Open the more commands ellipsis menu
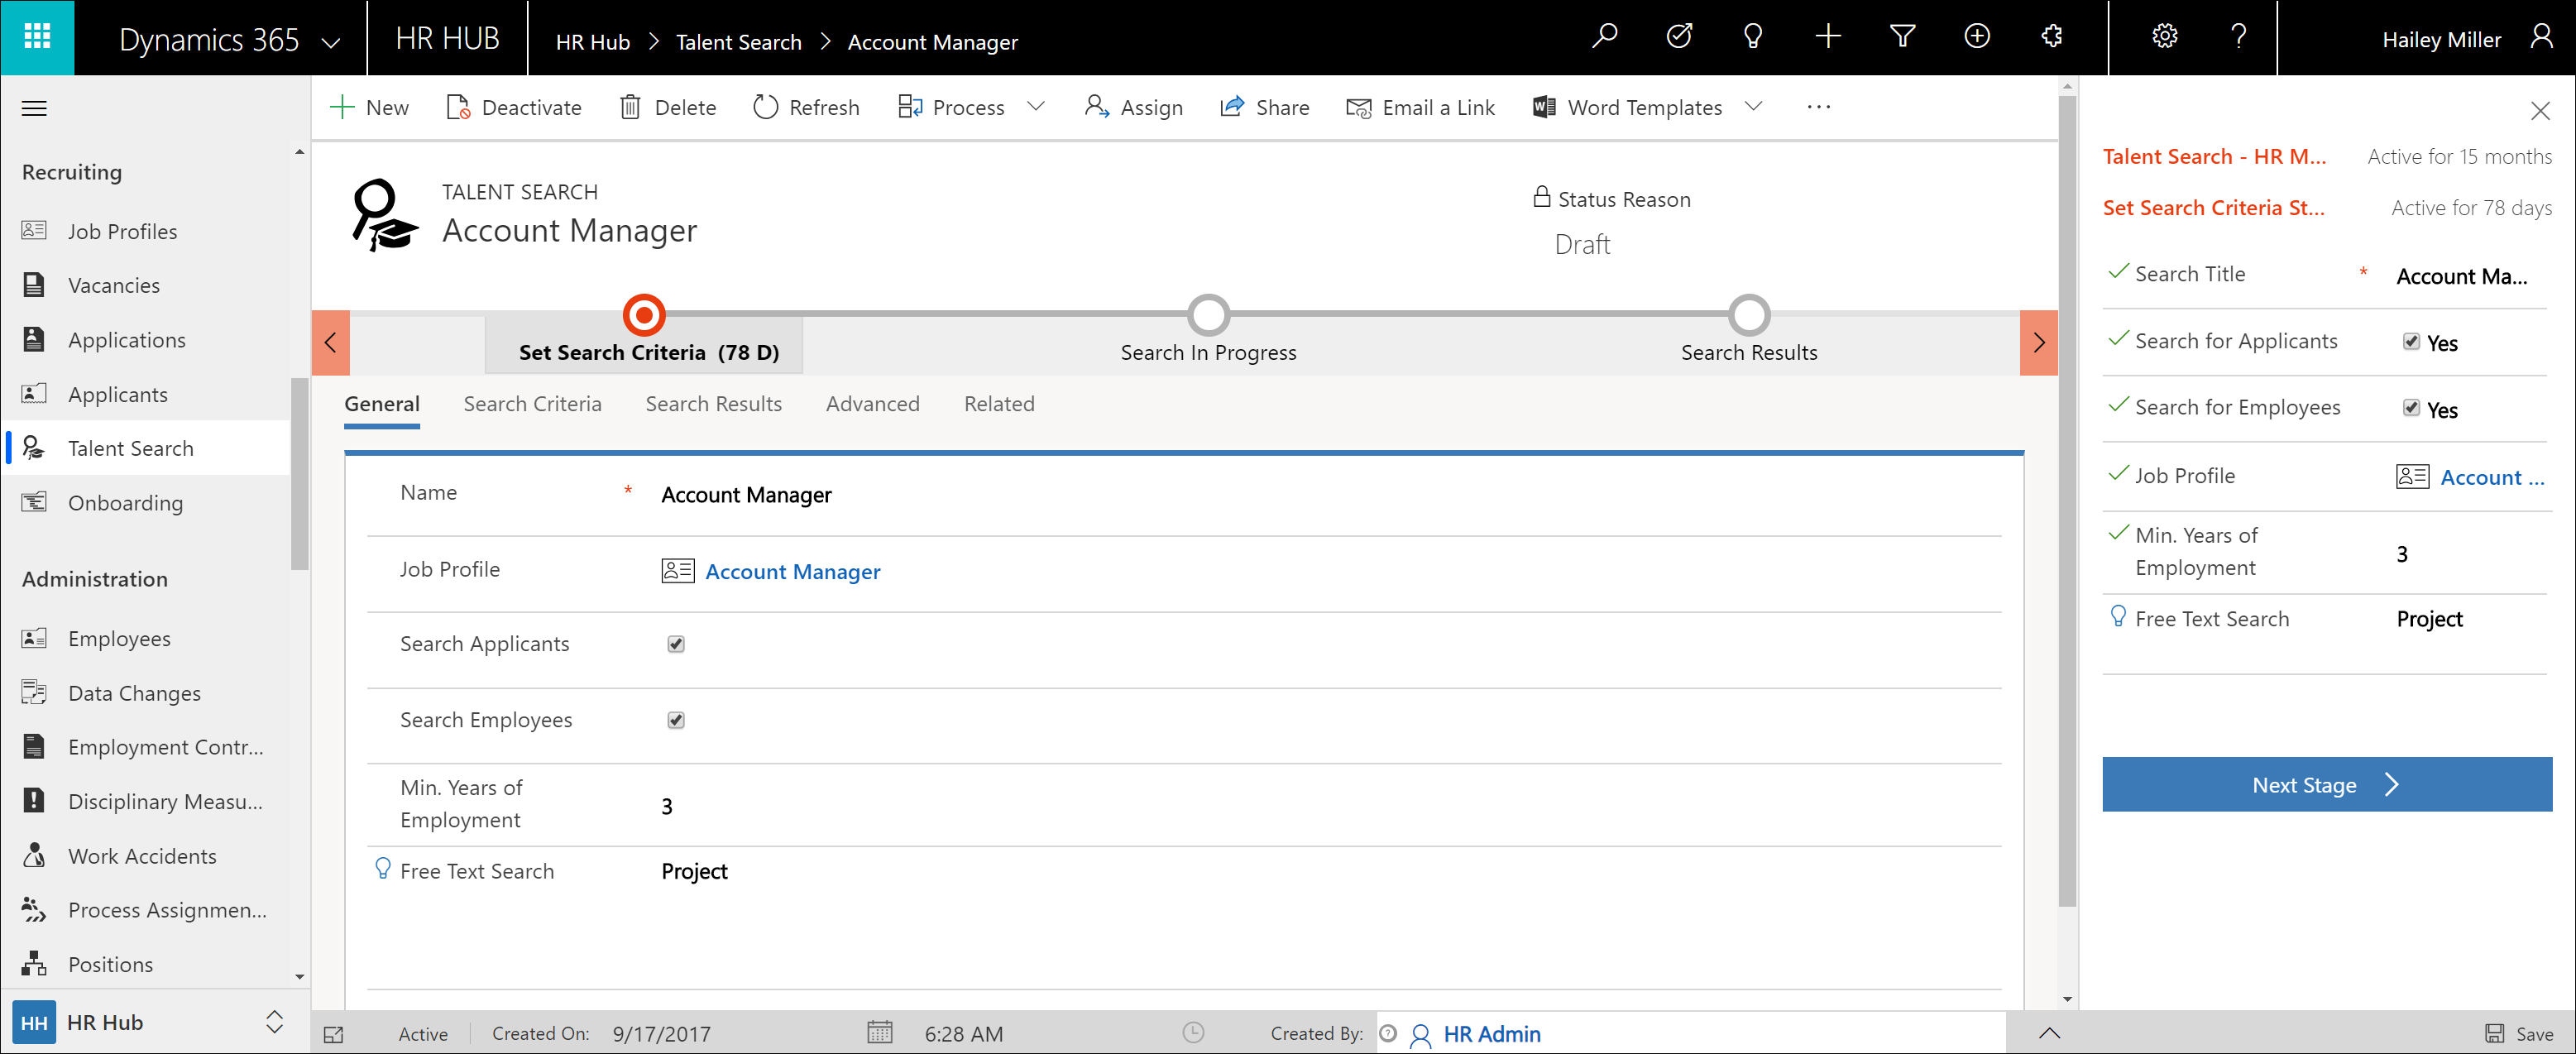 coord(1819,107)
